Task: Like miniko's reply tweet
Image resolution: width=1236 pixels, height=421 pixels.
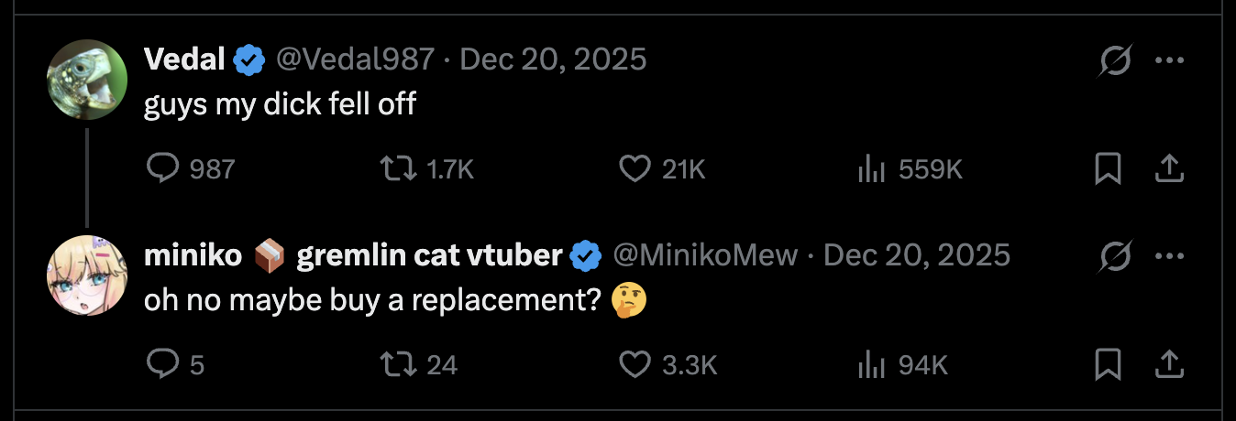Action: point(634,365)
